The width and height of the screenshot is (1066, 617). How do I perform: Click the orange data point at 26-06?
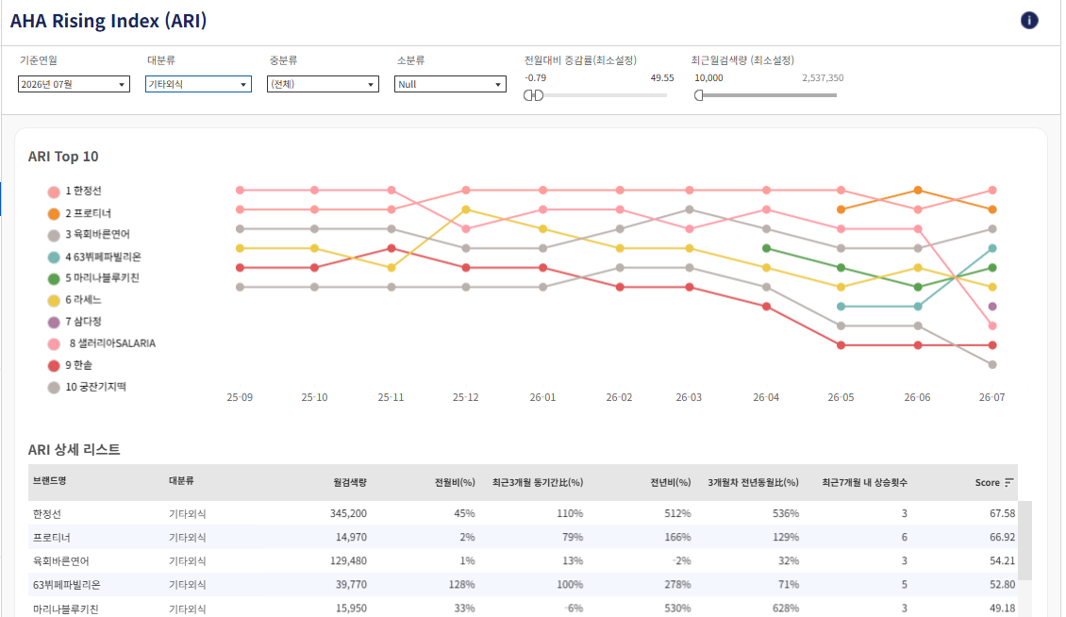coord(918,190)
